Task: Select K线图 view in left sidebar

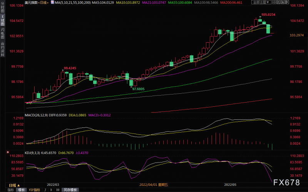Action: pyautogui.click(x=3, y=20)
